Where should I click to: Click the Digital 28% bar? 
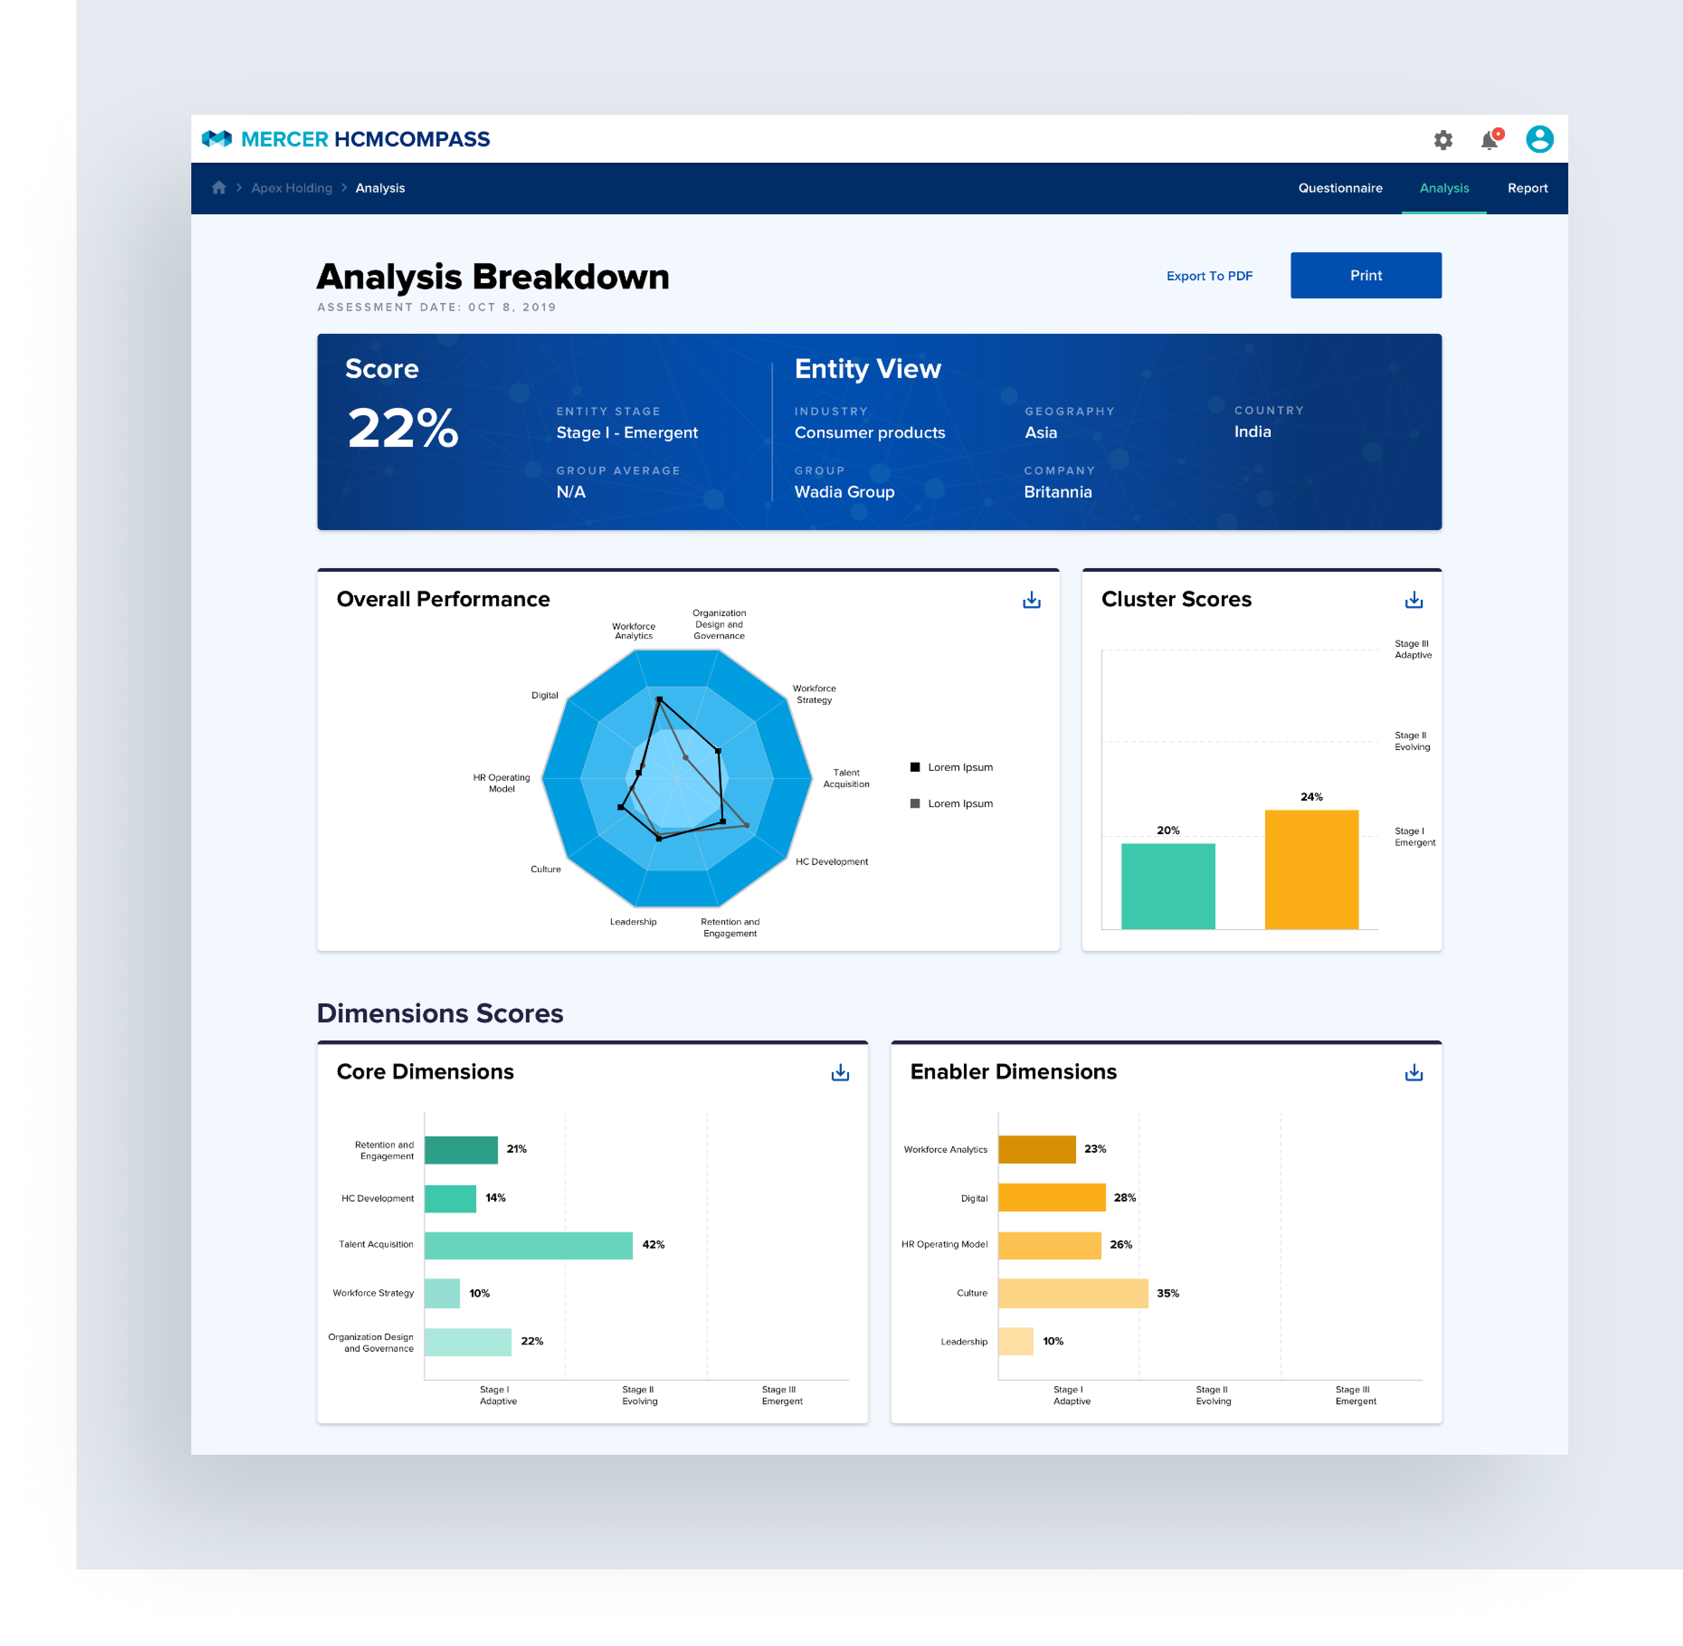[1051, 1198]
